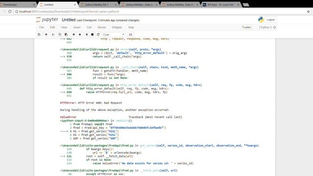Screen dimensions: 313x176
Task: Click the Python logo icon
Action: point(261,20)
